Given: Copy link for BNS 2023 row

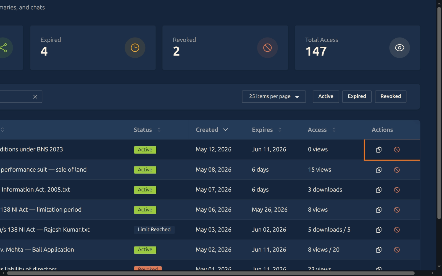Looking at the screenshot, I should (x=379, y=150).
